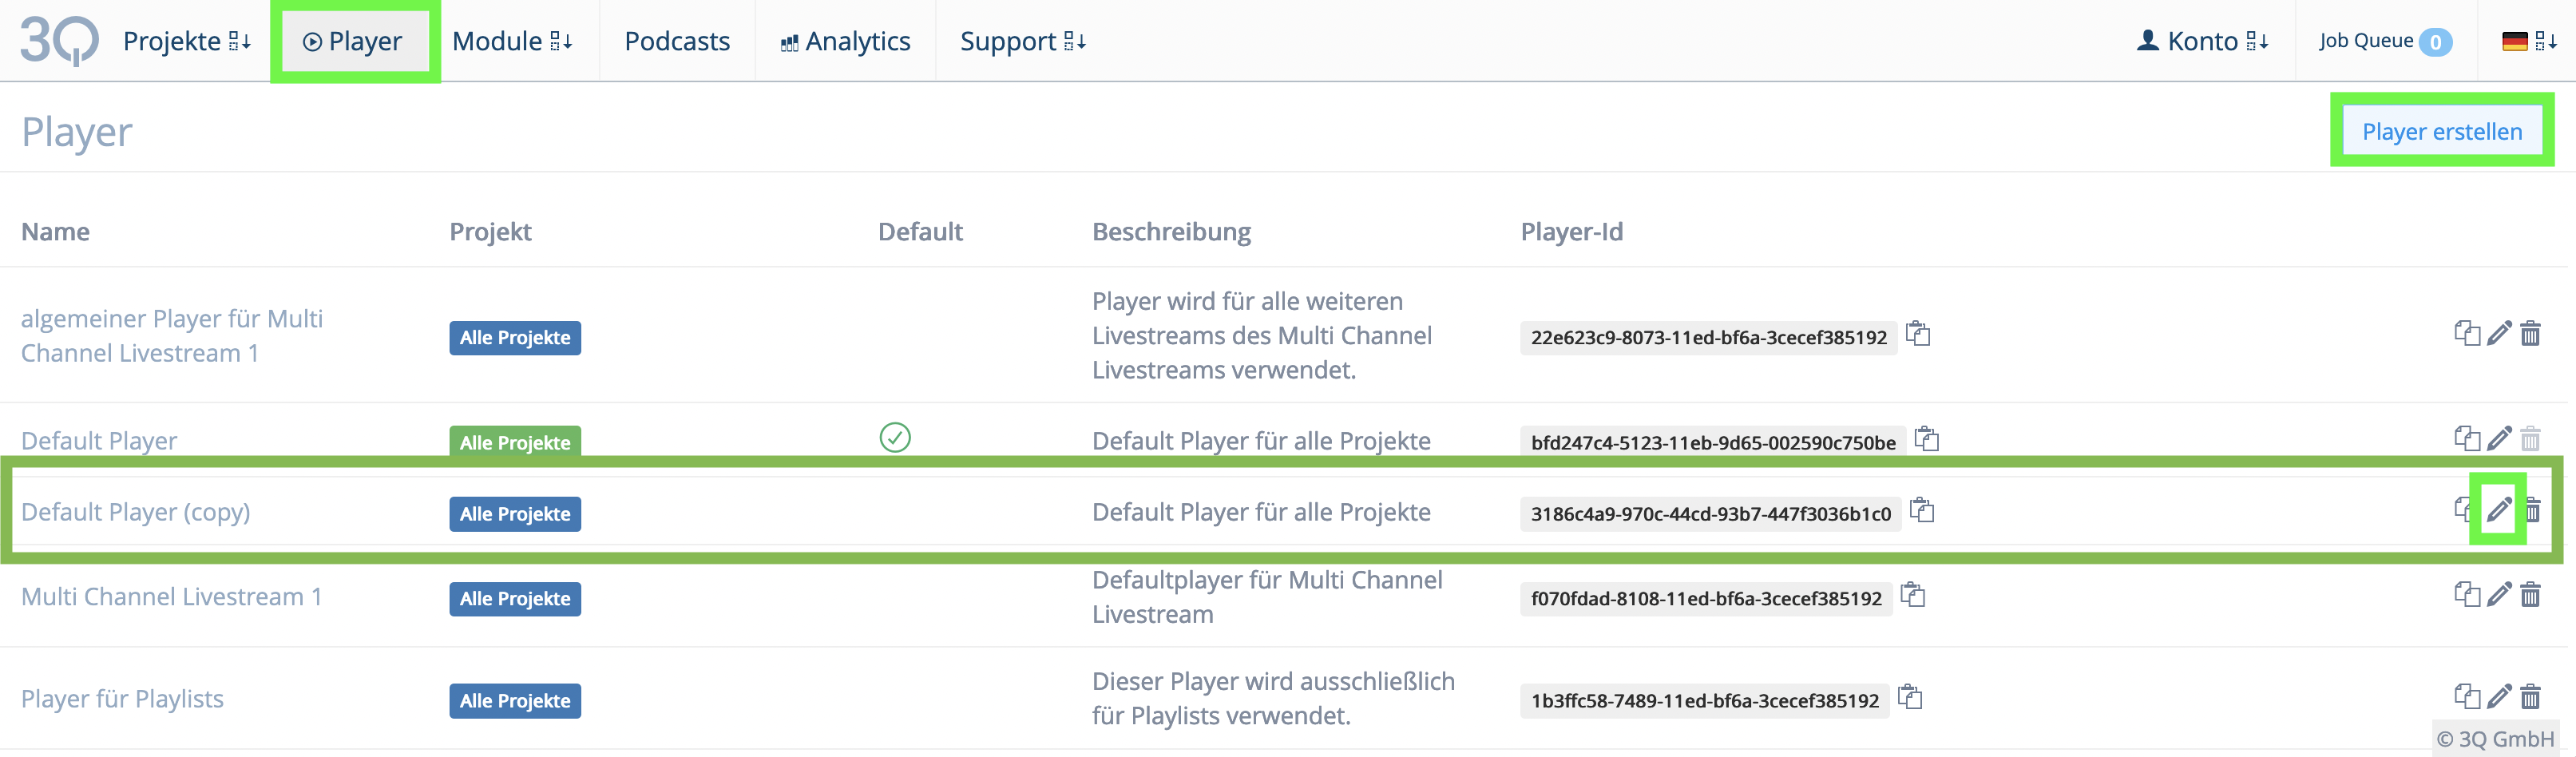Copy Player-Id of Default Player
Viewport: 2576px width, 757px height.
tap(1926, 439)
